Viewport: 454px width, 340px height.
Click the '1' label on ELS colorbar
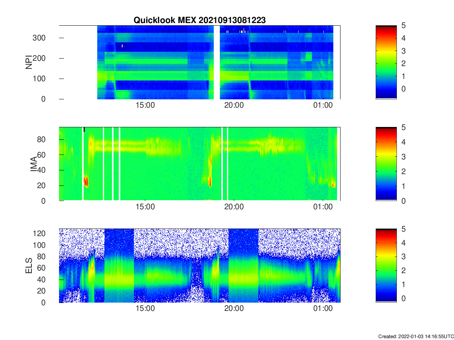(403, 284)
